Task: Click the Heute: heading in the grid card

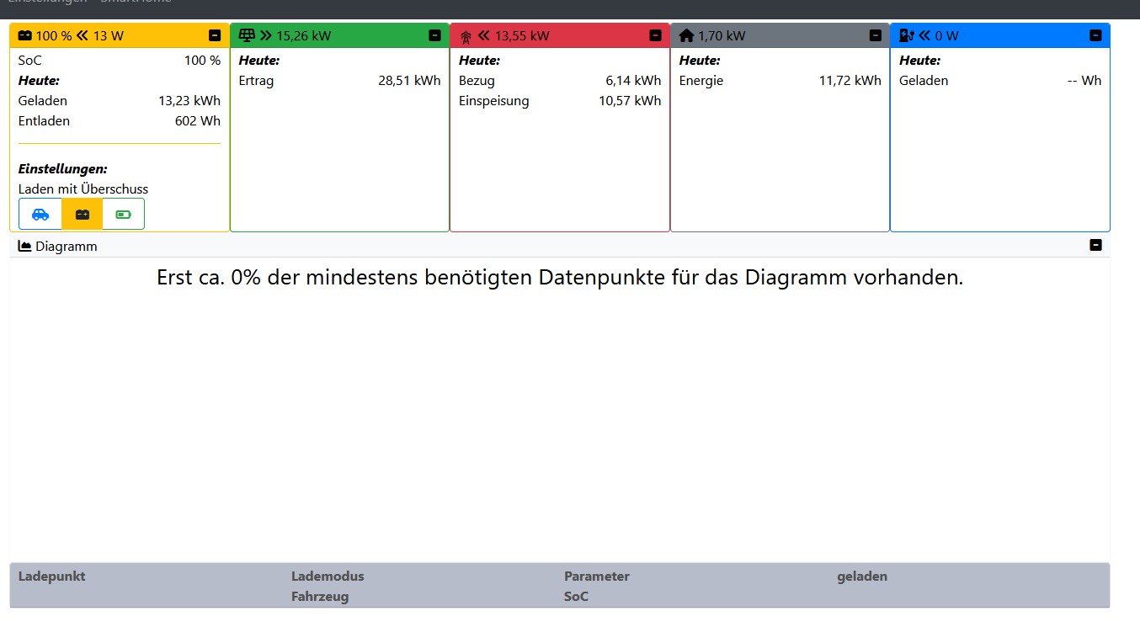Action: pos(480,61)
